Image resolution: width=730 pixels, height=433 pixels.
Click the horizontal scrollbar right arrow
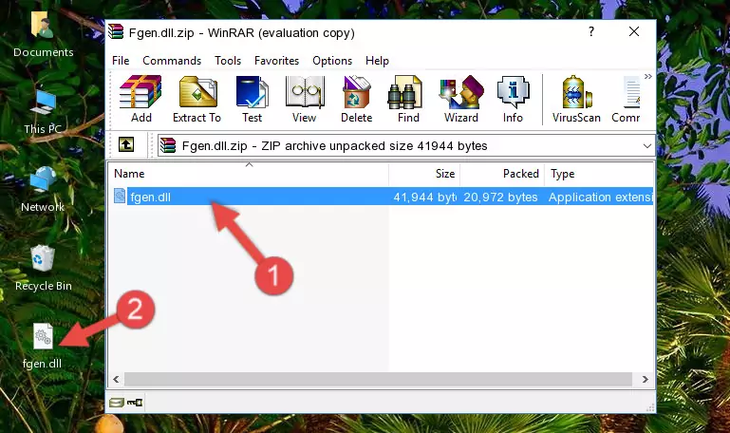pos(645,379)
